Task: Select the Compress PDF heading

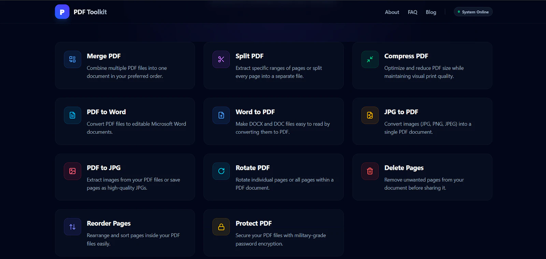Action: coord(406,56)
